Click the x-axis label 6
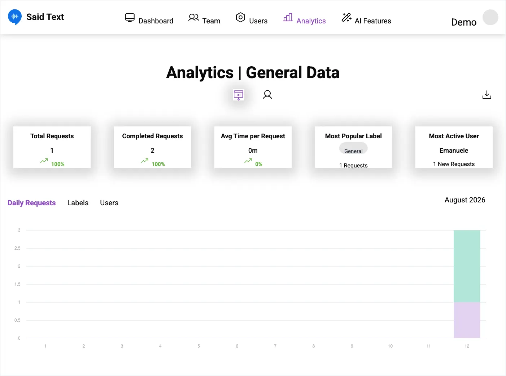 (x=237, y=346)
